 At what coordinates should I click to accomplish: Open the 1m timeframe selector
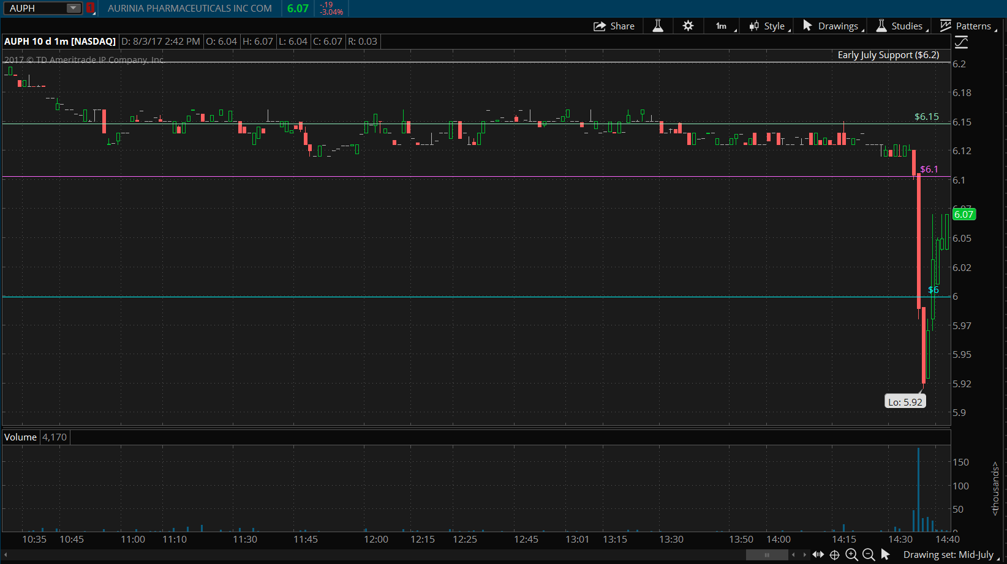pos(722,26)
